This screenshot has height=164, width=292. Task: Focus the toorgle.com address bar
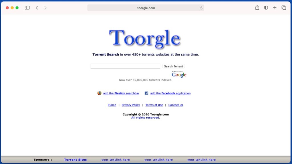coord(146,8)
